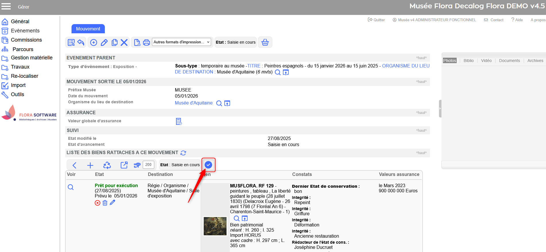Open the hamburger menu next to Gérer
Screen dimensions: 546x252
click(6, 7)
